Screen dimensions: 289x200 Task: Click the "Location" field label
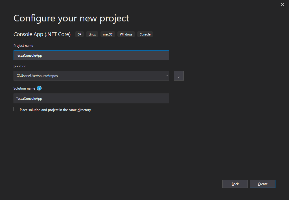point(20,66)
